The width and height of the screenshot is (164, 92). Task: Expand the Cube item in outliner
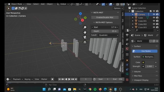(133, 18)
